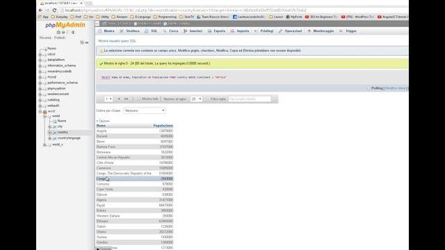Screen dimensions: 445x250
Task: Sort by the Nome column header
Action: point(101,126)
